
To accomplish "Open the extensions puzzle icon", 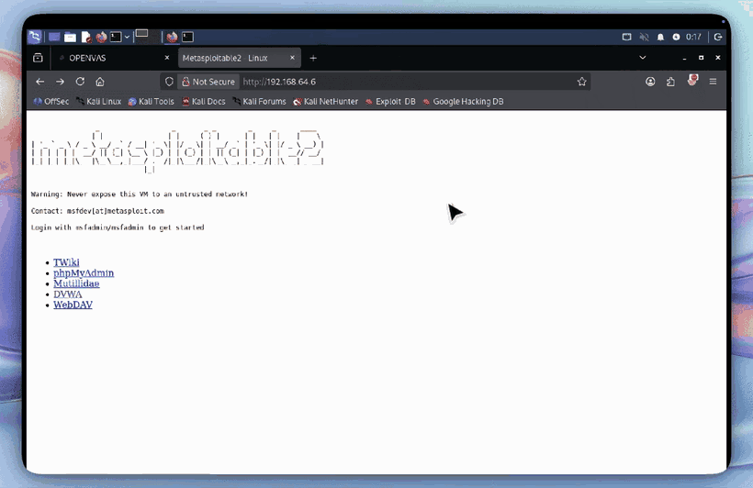I will 671,82.
